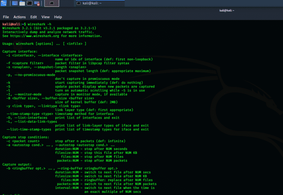
Task: Open the Kali dragon applications menu
Action: 4,3
